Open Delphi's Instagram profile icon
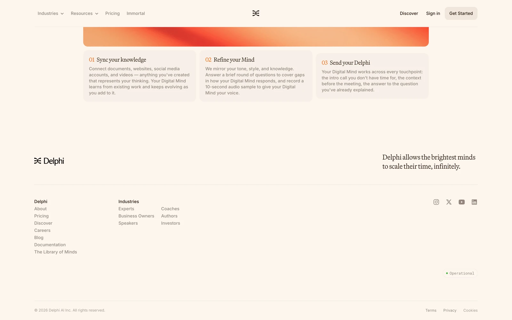 tap(436, 202)
